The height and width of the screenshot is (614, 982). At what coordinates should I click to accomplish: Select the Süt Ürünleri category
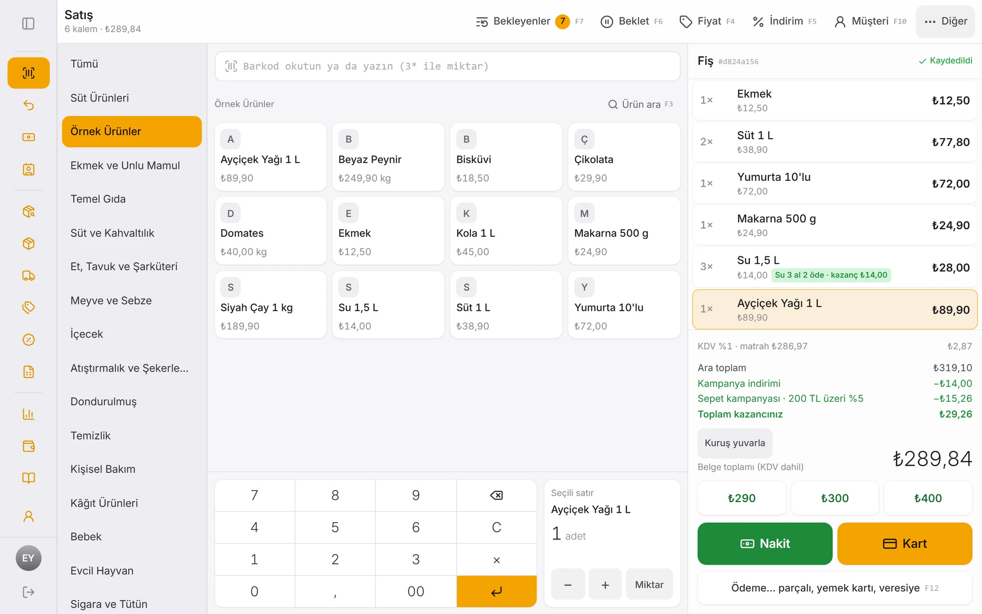pos(132,98)
